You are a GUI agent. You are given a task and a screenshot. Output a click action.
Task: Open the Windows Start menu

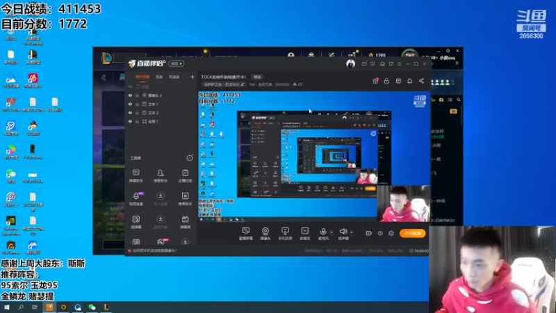(7, 307)
